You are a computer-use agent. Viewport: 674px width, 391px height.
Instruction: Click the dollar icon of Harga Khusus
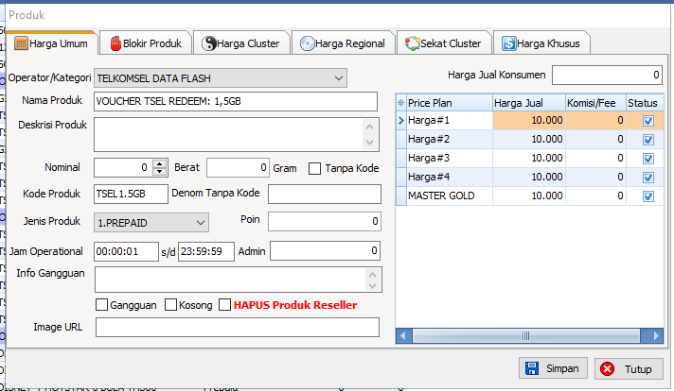click(x=508, y=43)
